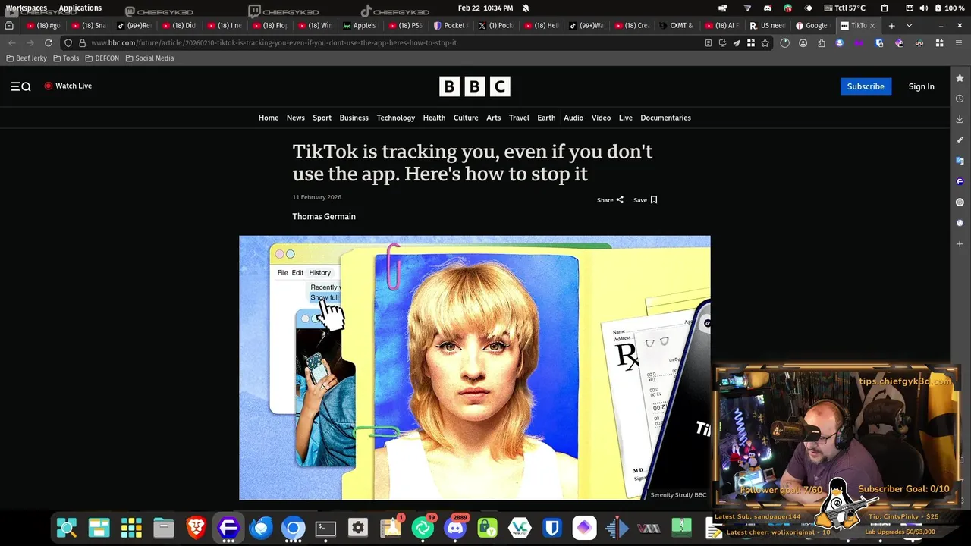Go back in browser history

[11, 43]
